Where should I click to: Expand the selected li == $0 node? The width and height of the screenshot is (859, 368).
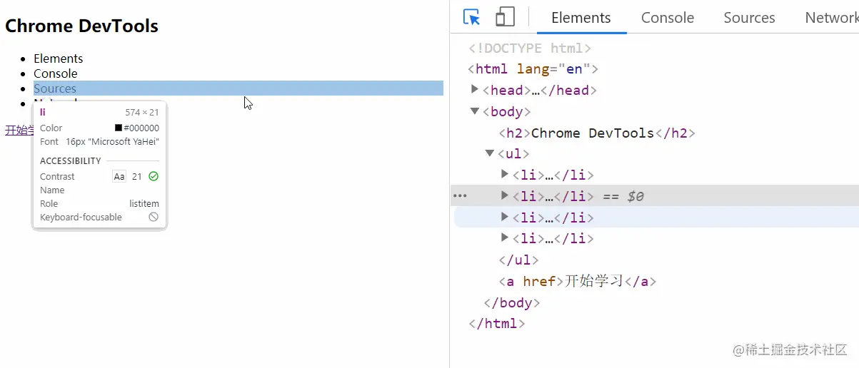(505, 195)
